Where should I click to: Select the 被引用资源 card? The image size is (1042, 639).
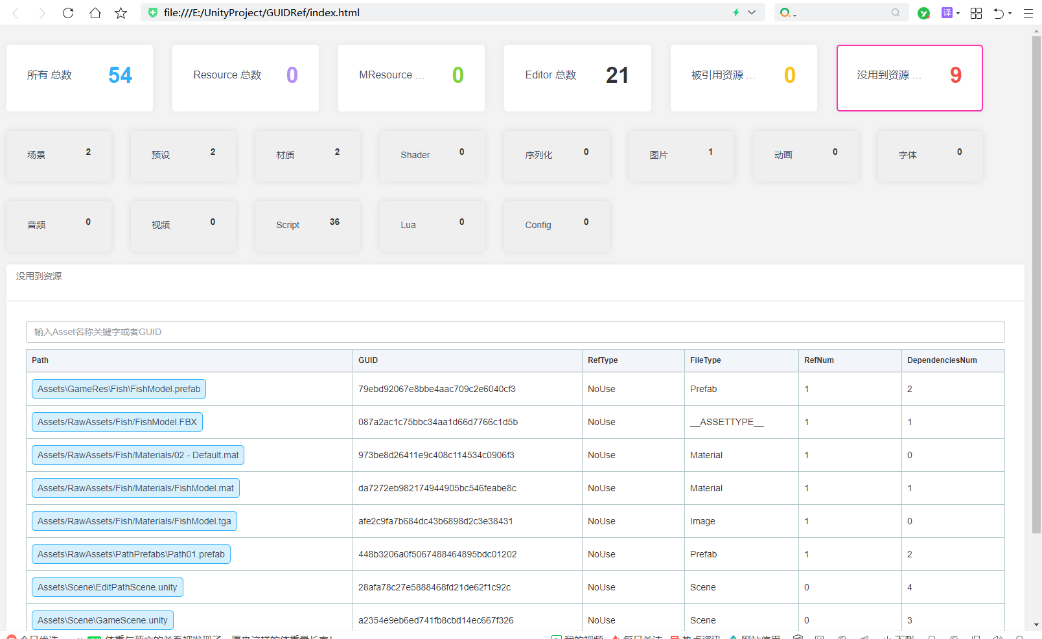coord(744,78)
